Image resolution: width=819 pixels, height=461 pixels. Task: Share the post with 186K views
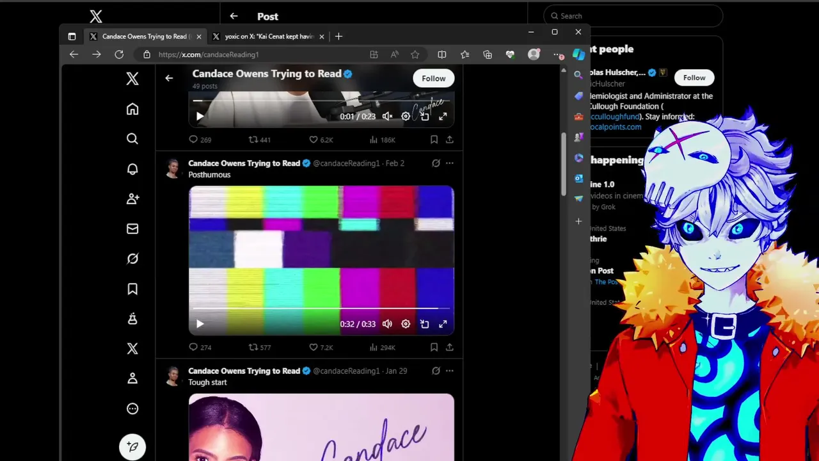click(450, 140)
